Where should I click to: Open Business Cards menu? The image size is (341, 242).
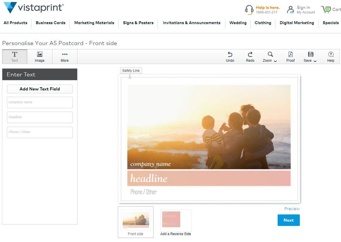(x=50, y=23)
